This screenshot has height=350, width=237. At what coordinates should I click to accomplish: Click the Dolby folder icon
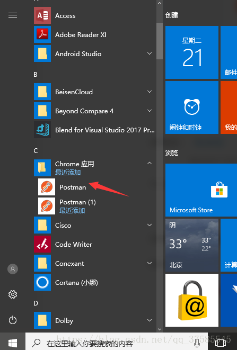coord(42,320)
